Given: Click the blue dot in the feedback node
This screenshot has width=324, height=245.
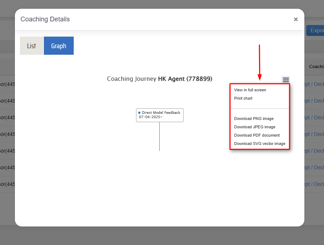Looking at the screenshot, I should (x=139, y=113).
